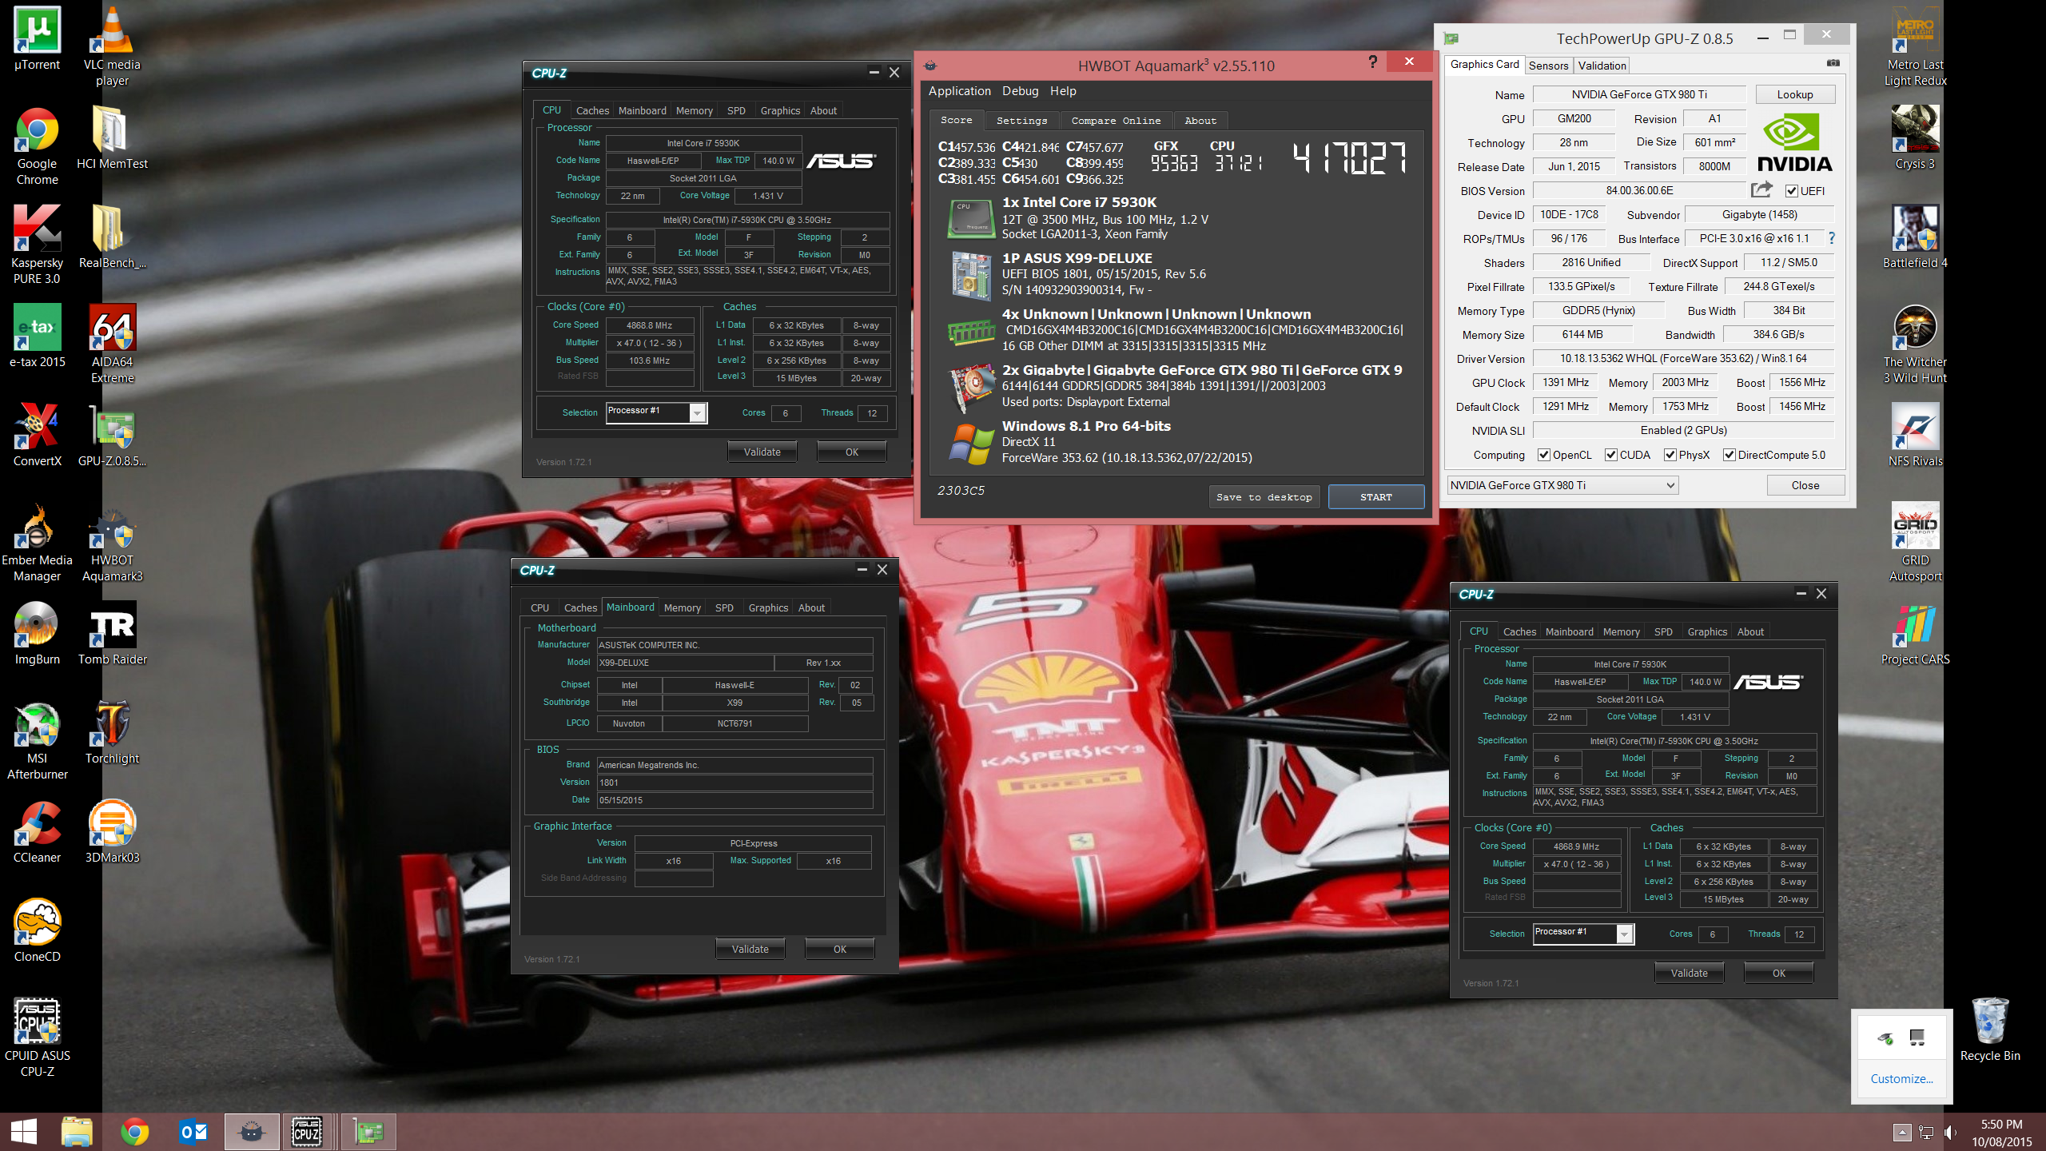
Task: Open MSI Afterburner desktop icon
Action: click(37, 740)
